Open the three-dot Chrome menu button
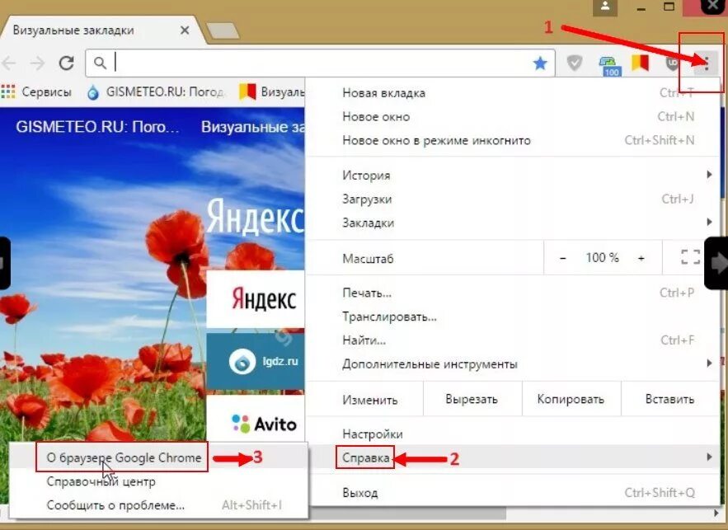 pyautogui.click(x=706, y=63)
